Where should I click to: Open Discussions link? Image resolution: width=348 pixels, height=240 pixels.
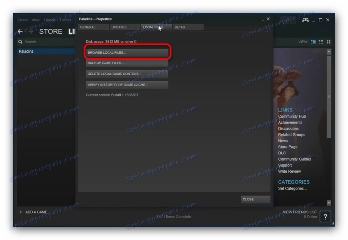[x=288, y=128]
